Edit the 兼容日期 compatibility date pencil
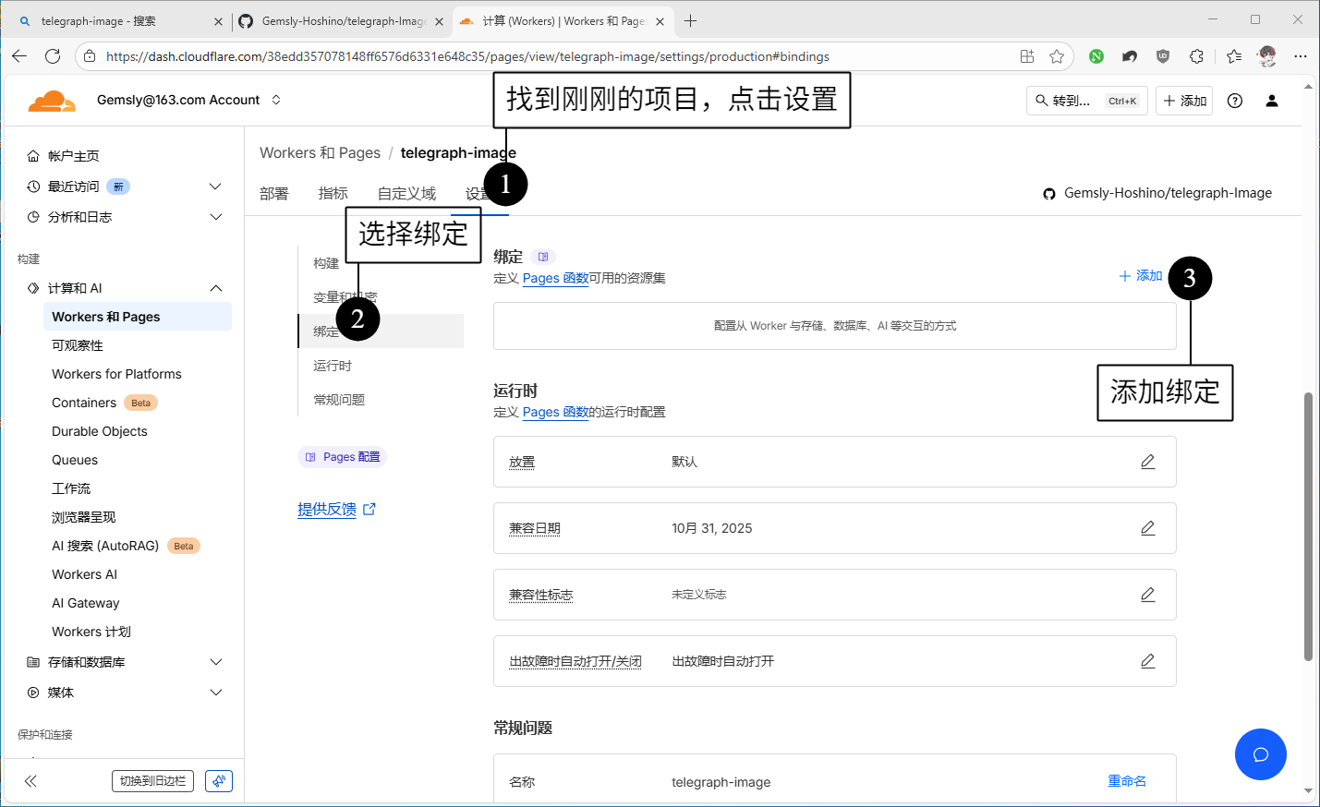 click(1147, 528)
